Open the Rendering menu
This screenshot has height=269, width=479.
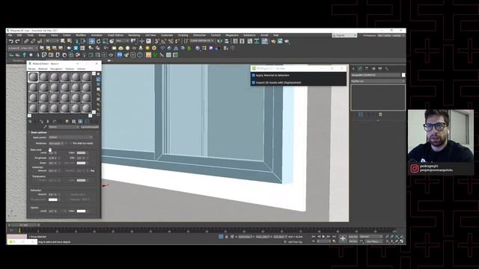134,35
